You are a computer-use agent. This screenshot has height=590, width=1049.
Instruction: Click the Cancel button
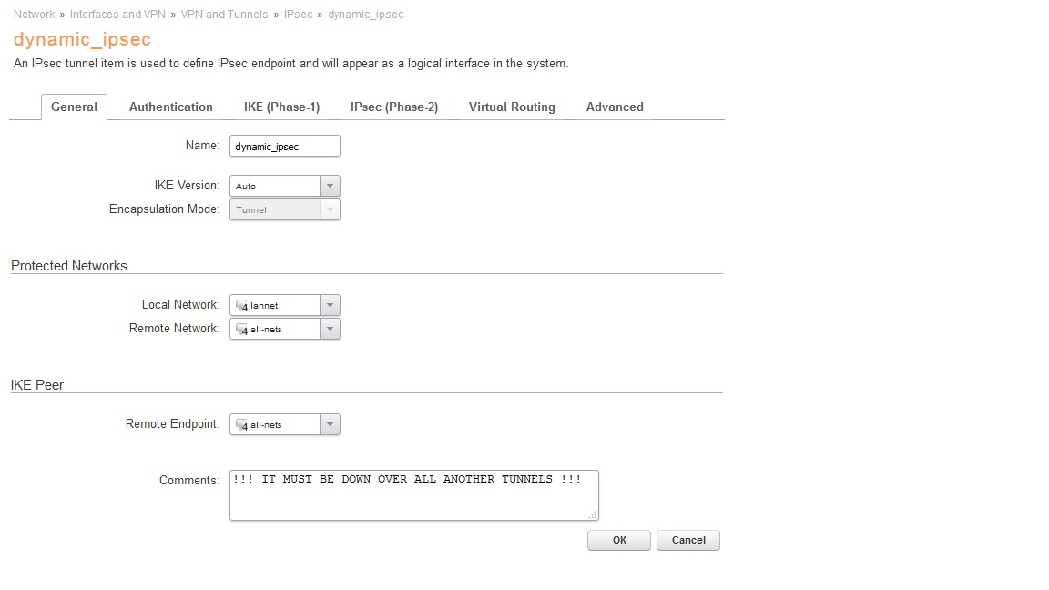coord(688,540)
